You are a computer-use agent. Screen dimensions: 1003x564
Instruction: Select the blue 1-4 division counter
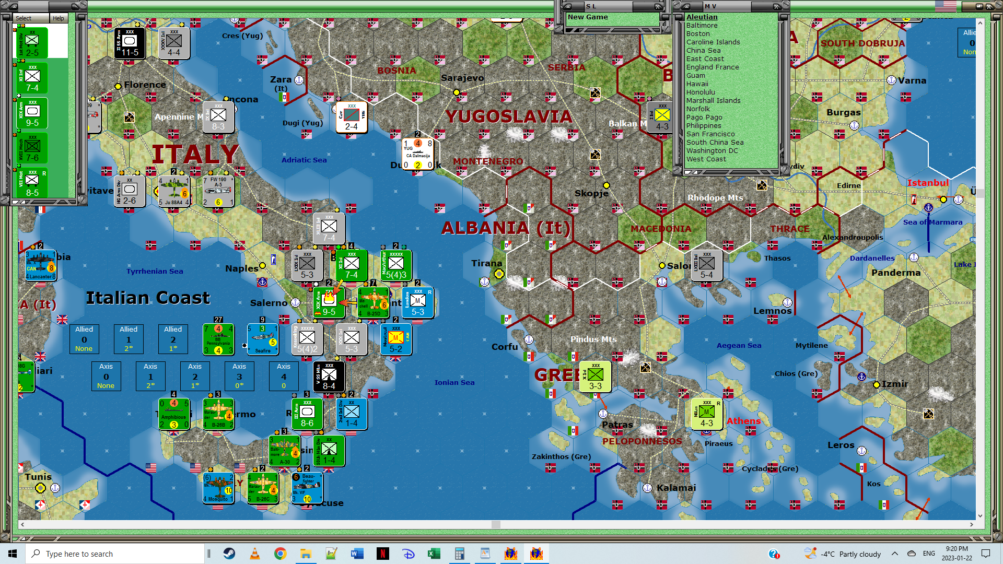352,414
